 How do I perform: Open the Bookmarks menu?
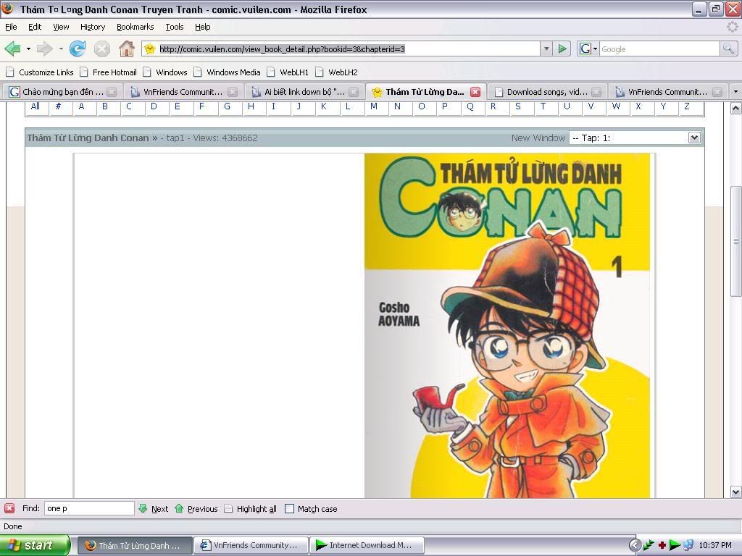pyautogui.click(x=136, y=27)
